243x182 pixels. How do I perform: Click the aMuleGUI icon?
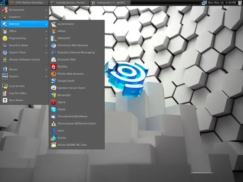(54, 38)
